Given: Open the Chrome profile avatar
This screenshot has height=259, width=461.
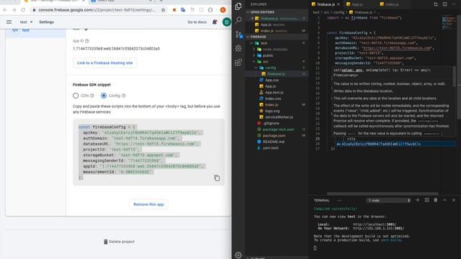Looking at the screenshot, I should (223, 10).
